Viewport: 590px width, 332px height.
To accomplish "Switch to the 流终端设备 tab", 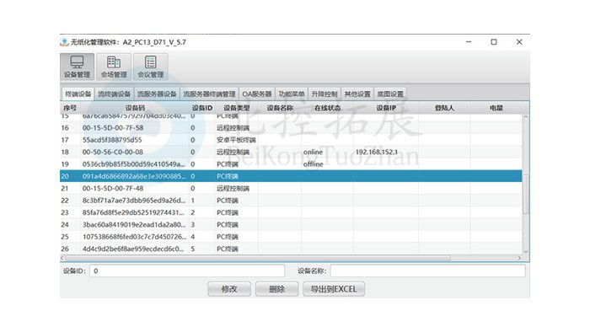I will (x=115, y=94).
